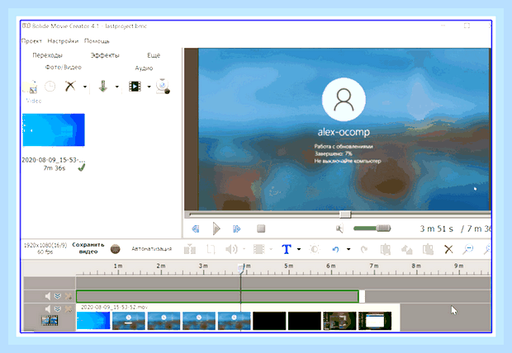The image size is (512, 353).
Task: Click the mirror clip icon after redo arrow
Action: [x=386, y=249]
